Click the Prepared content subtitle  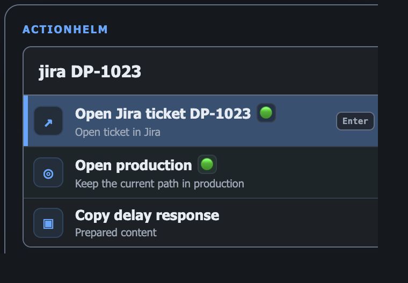[x=116, y=233]
